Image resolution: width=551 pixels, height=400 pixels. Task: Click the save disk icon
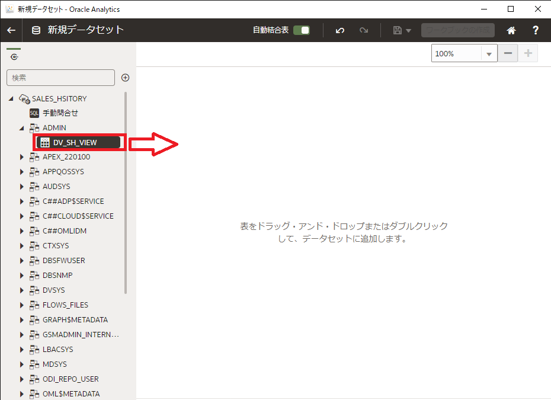pyautogui.click(x=398, y=30)
